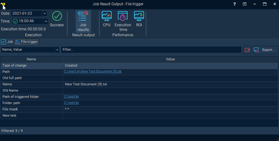
Task: Select the Type of change row
Action: (31, 65)
